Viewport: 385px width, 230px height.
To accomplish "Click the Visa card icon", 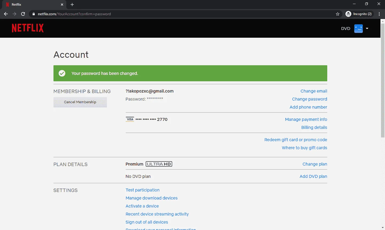I will (130, 119).
